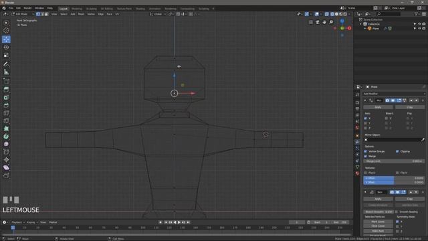Open the Global transform orientation dropdown

158,14
